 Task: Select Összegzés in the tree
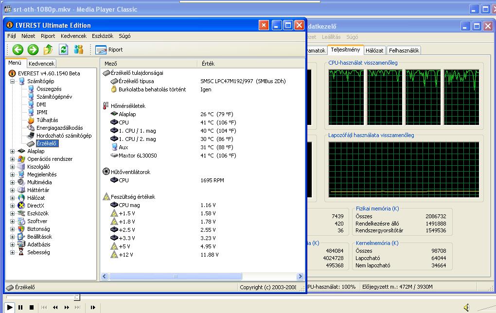(x=49, y=89)
